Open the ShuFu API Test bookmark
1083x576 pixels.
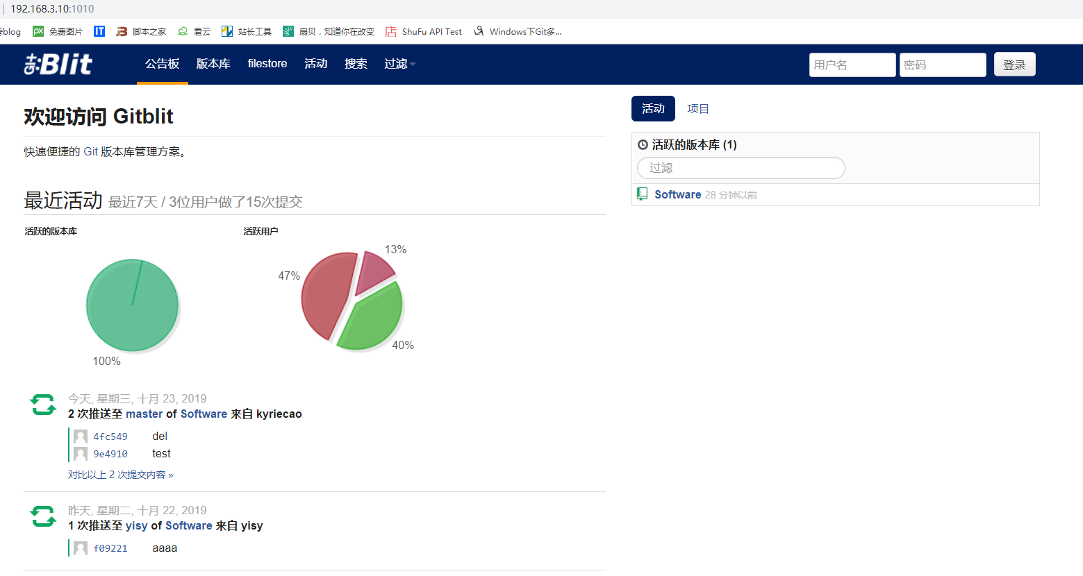[424, 31]
